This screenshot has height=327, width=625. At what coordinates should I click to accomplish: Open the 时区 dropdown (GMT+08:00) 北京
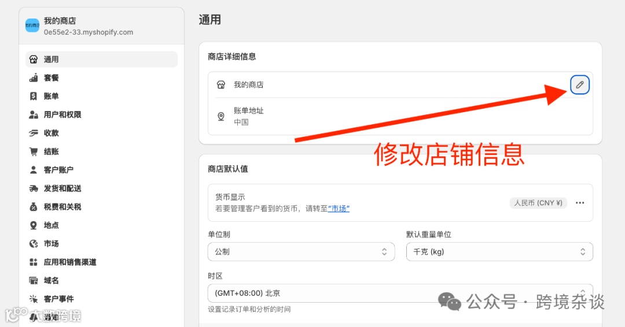click(x=400, y=293)
